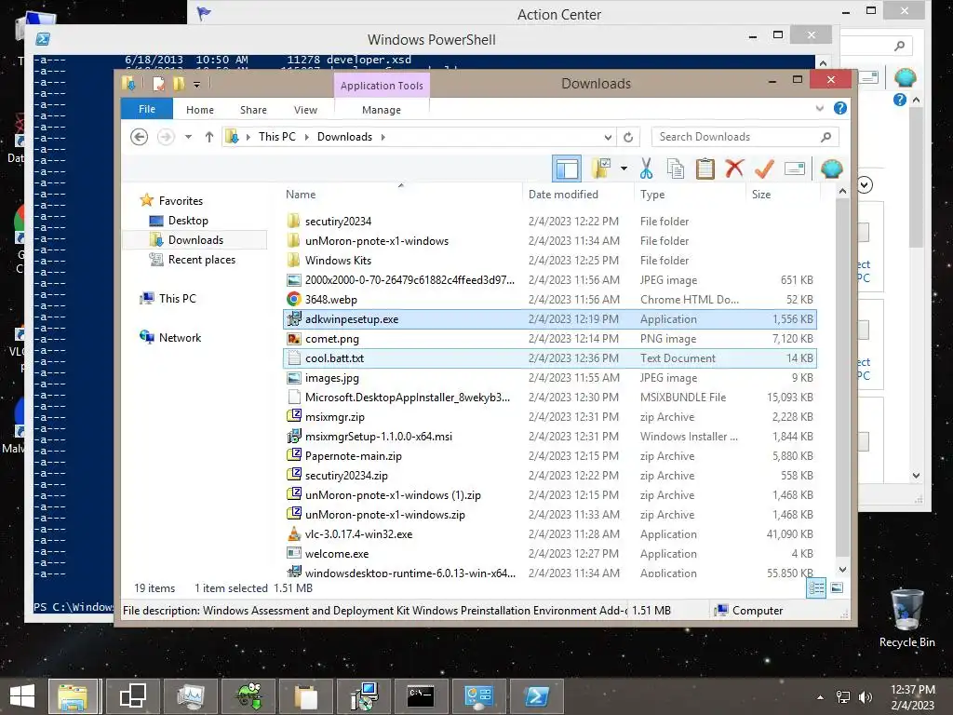Click the scissors Cut icon
This screenshot has width=953, height=715.
tap(646, 169)
